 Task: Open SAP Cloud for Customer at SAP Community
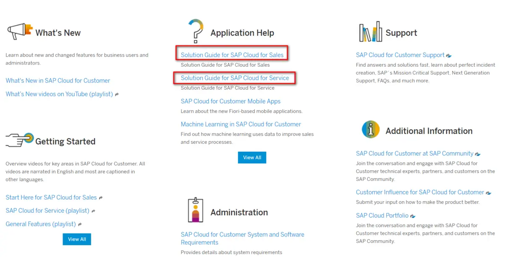click(415, 153)
